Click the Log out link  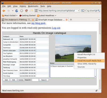(56, 28)
